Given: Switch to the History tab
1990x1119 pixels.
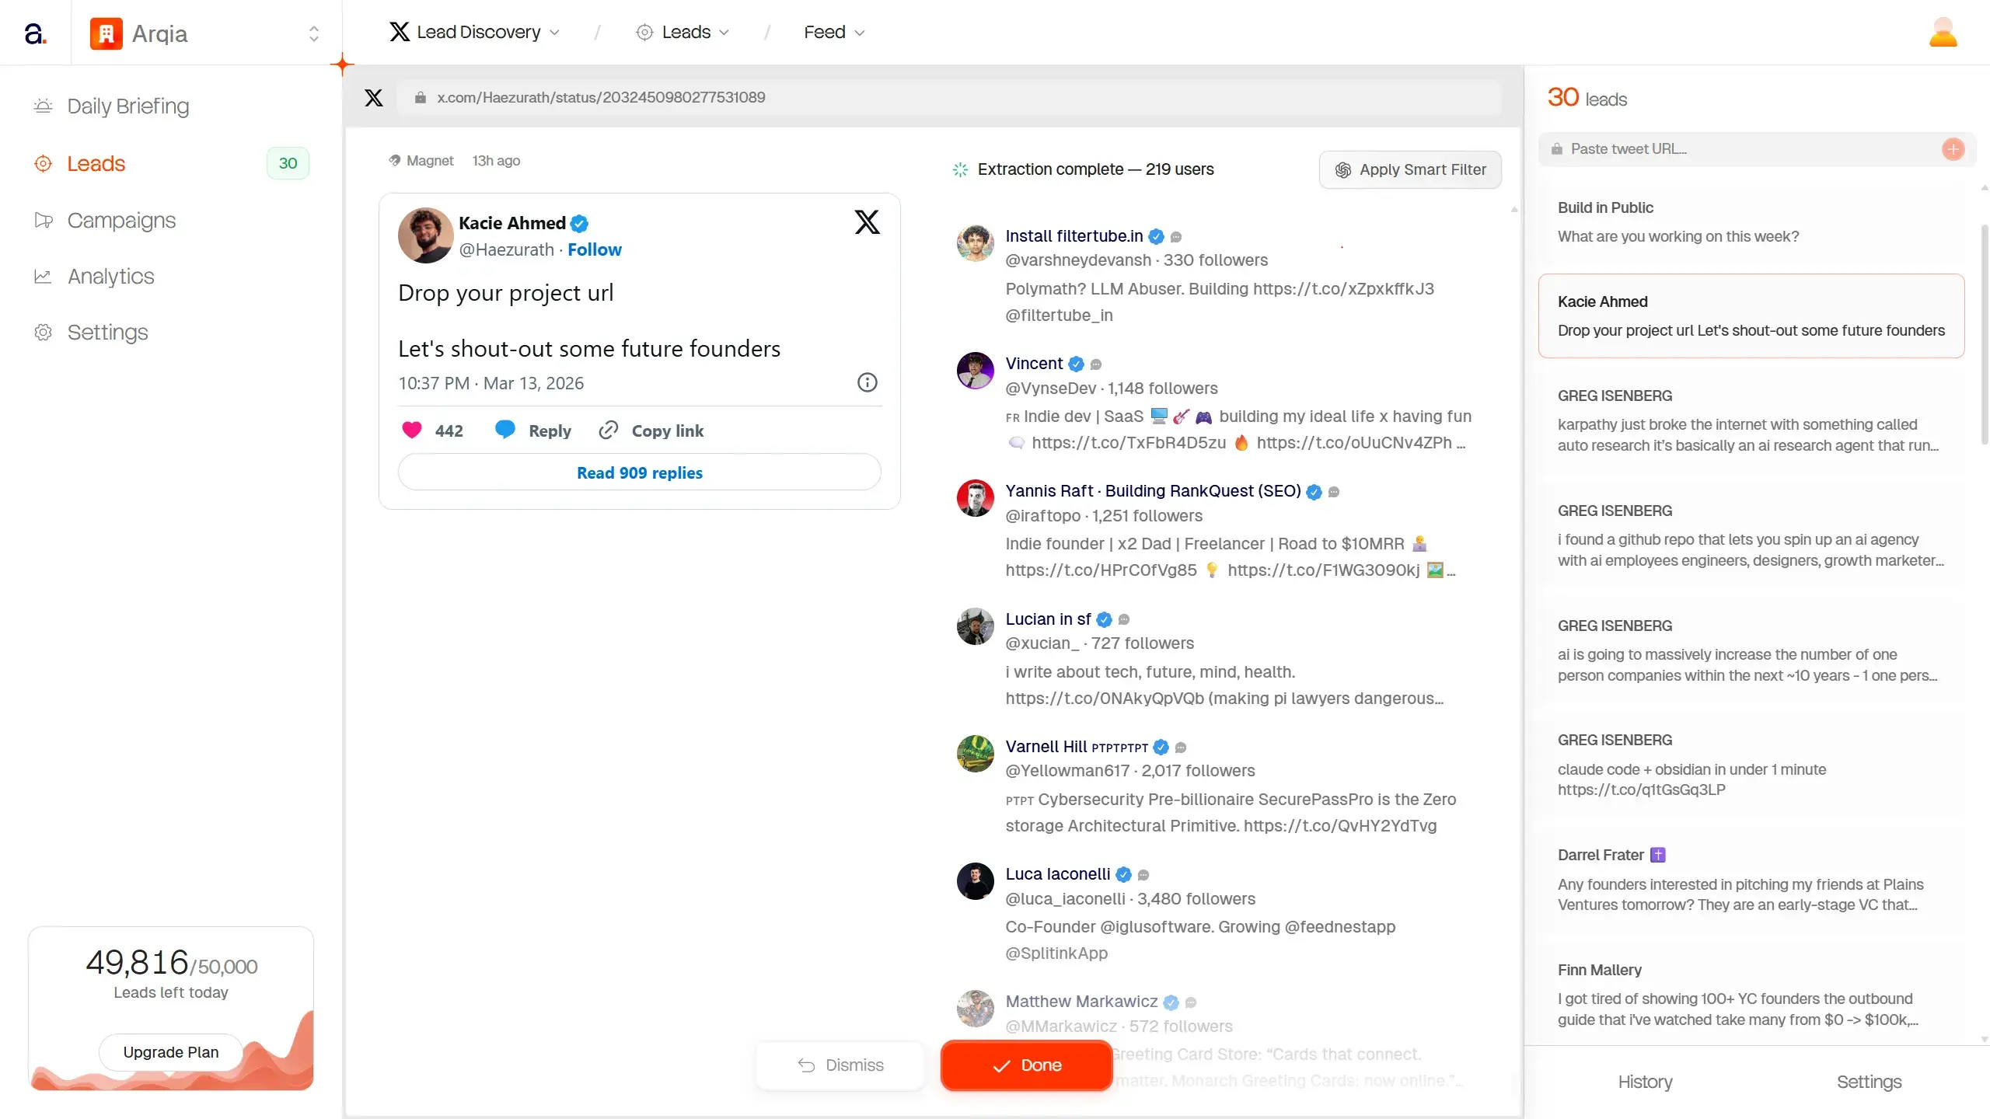Looking at the screenshot, I should (x=1644, y=1082).
